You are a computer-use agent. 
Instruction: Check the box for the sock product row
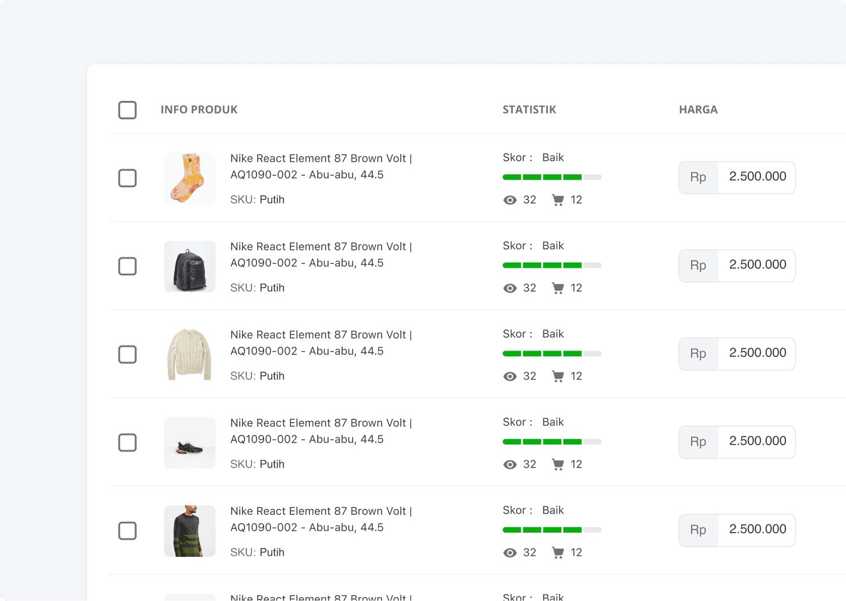[128, 178]
